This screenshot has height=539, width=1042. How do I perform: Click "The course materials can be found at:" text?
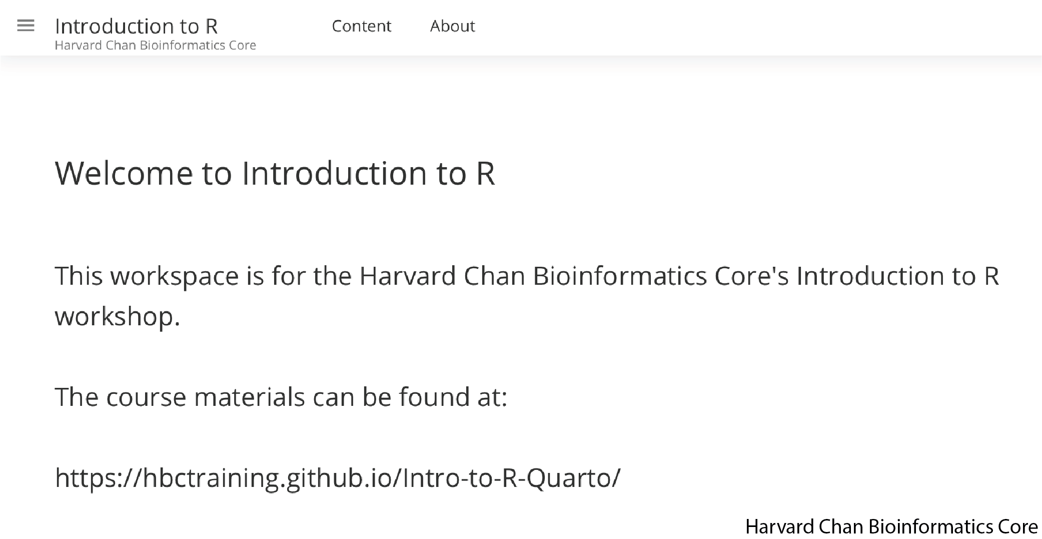(x=281, y=397)
